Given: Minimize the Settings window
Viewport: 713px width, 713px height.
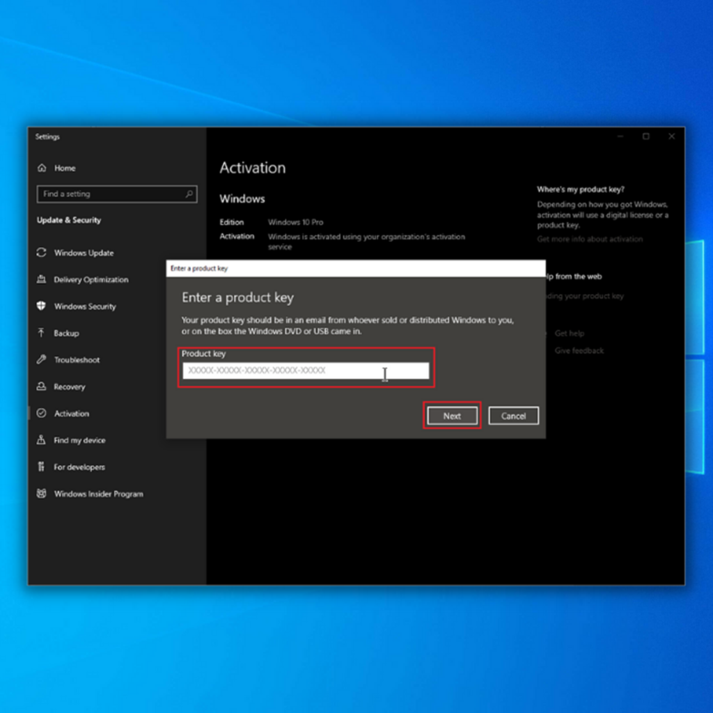Looking at the screenshot, I should pyautogui.click(x=620, y=136).
